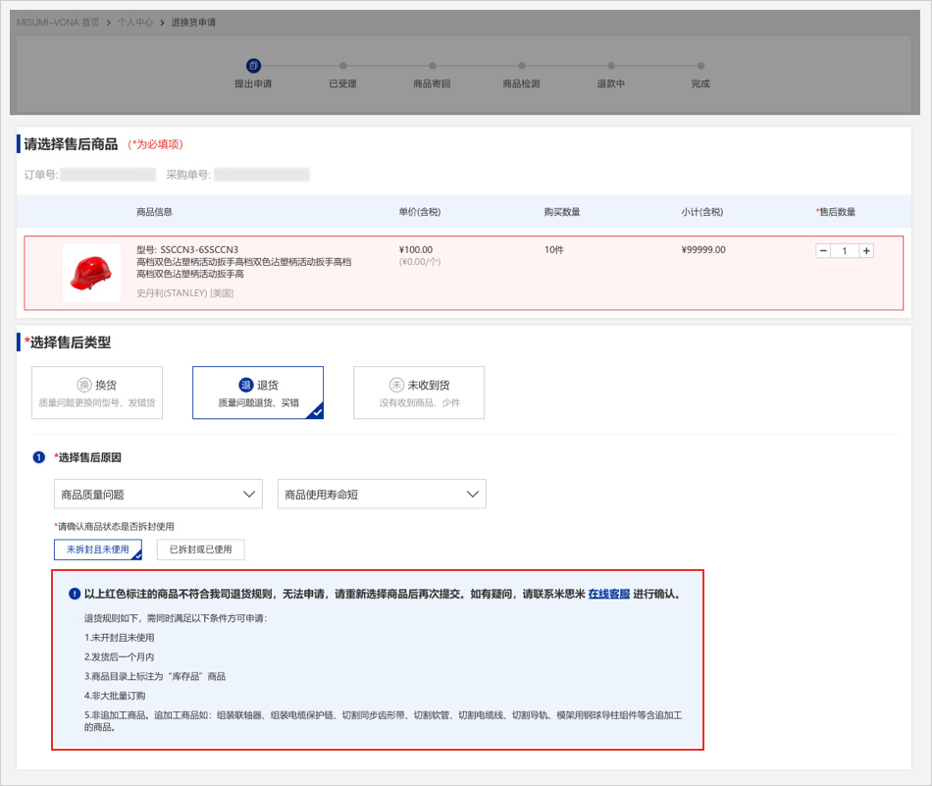Select the 未收到货 after-sales type option
The image size is (932, 786).
point(419,393)
